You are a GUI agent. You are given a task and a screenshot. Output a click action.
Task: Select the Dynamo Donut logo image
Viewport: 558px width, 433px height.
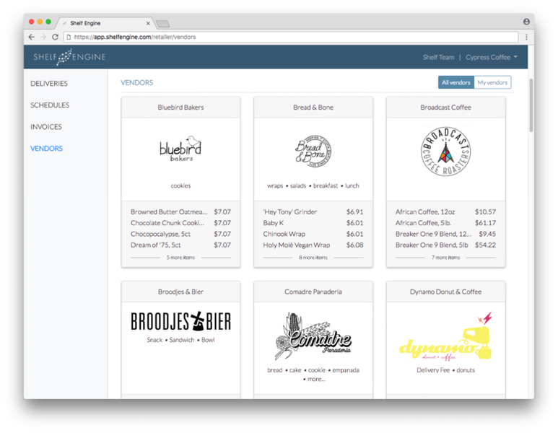pyautogui.click(x=445, y=336)
